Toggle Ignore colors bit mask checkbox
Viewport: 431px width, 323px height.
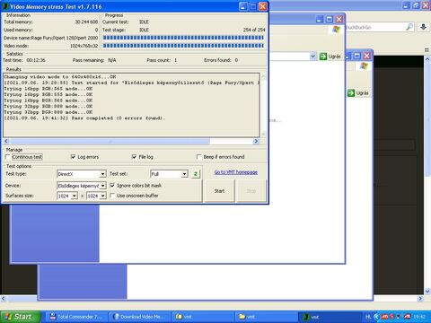point(112,186)
